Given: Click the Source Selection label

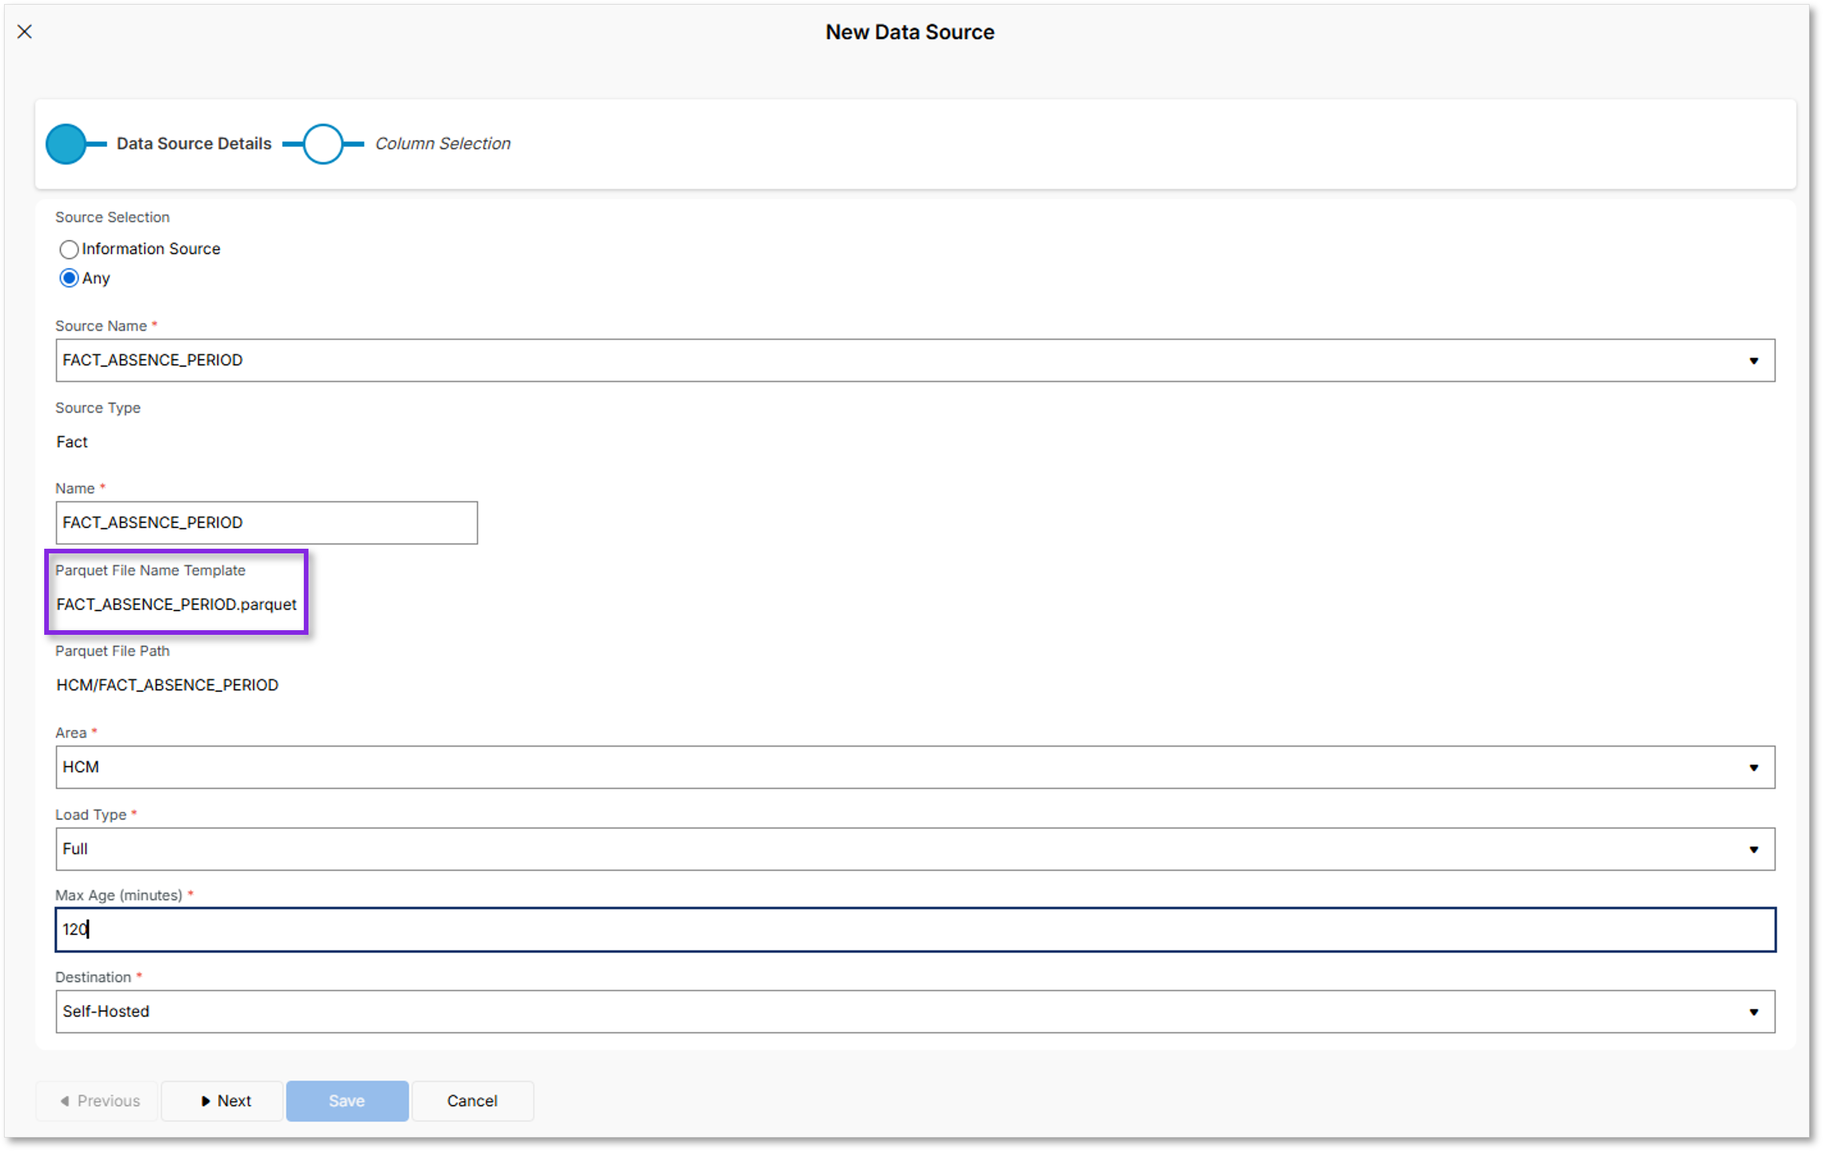Looking at the screenshot, I should point(112,217).
